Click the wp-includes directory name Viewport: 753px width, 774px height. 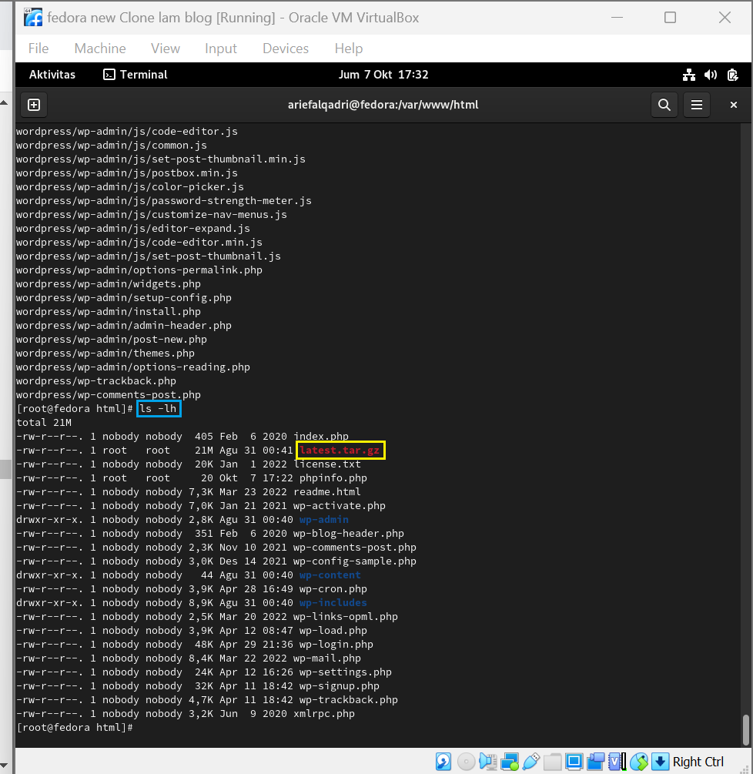(333, 603)
